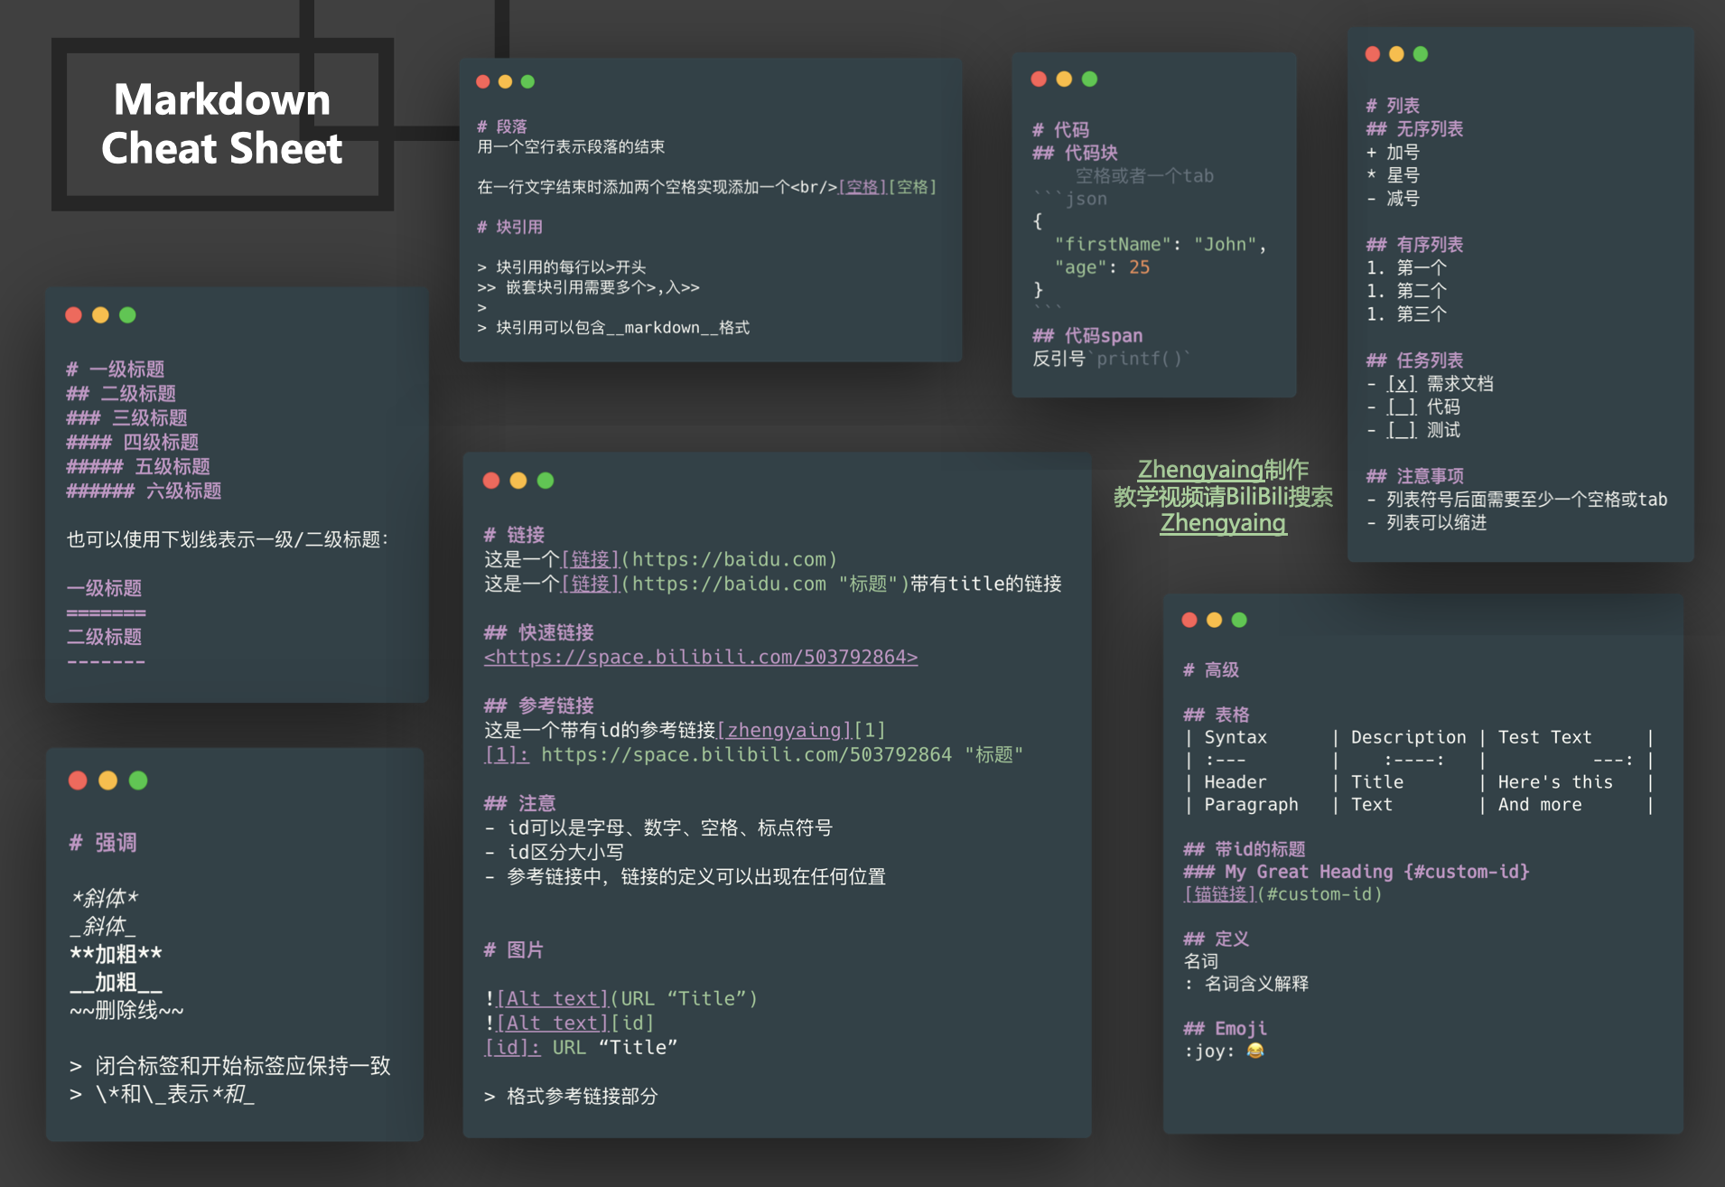Screen dimensions: 1725x1187
Task: Click the first [空格] link in 段落
Action: pyautogui.click(x=862, y=187)
